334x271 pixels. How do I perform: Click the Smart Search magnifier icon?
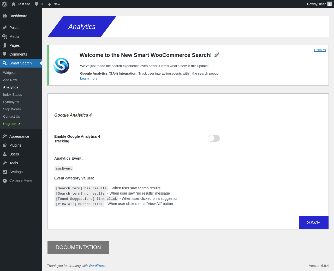point(5,63)
